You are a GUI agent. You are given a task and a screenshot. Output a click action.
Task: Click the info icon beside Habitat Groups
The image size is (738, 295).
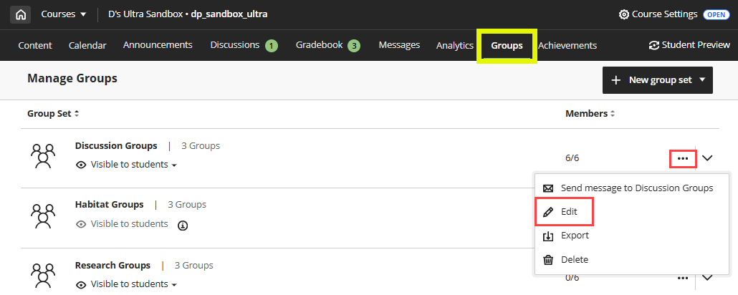point(183,226)
